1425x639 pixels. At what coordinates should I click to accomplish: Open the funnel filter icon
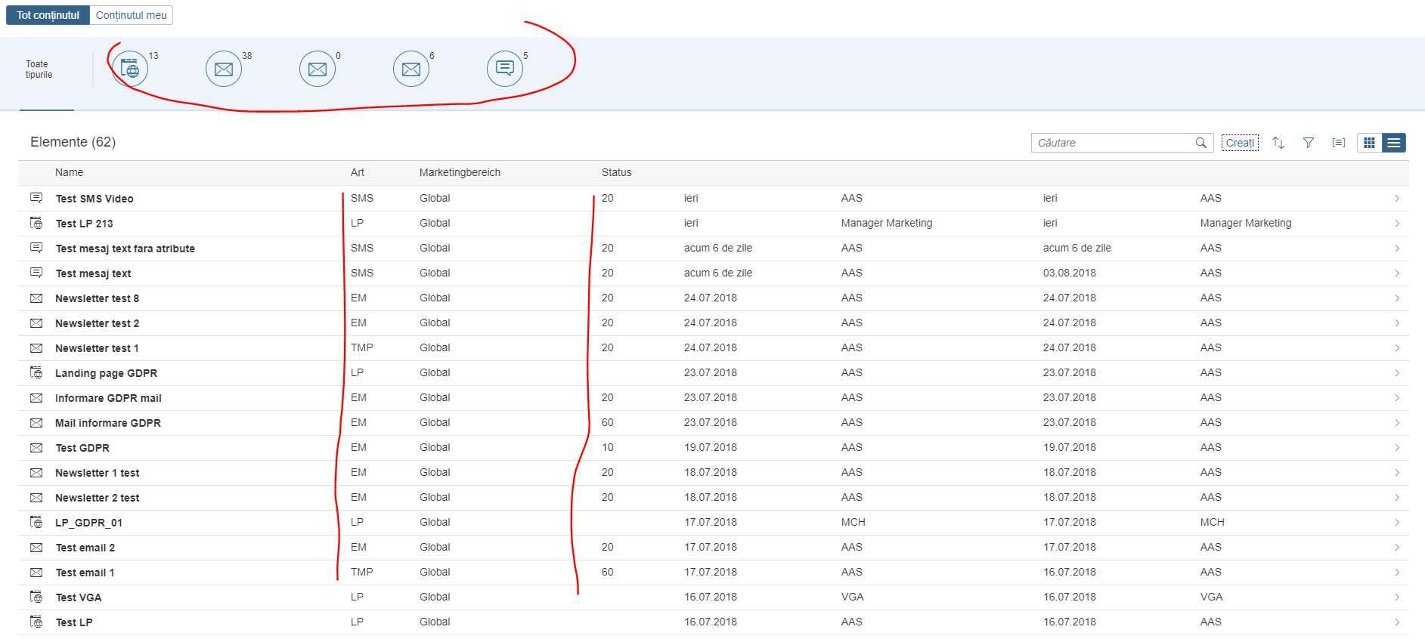tap(1309, 143)
